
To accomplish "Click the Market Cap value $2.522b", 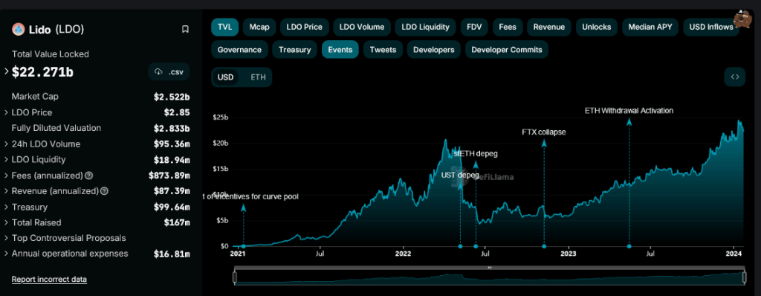I will 172,97.
